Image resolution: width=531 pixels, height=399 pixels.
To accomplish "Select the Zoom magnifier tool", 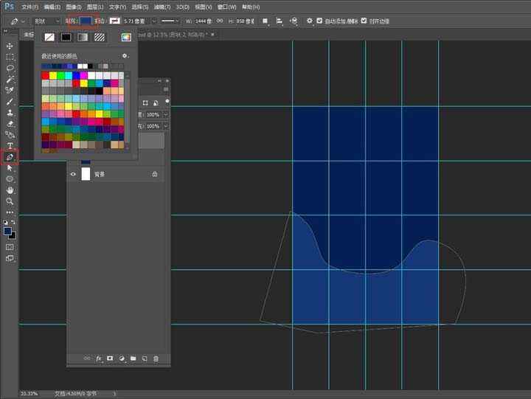I will pos(10,201).
